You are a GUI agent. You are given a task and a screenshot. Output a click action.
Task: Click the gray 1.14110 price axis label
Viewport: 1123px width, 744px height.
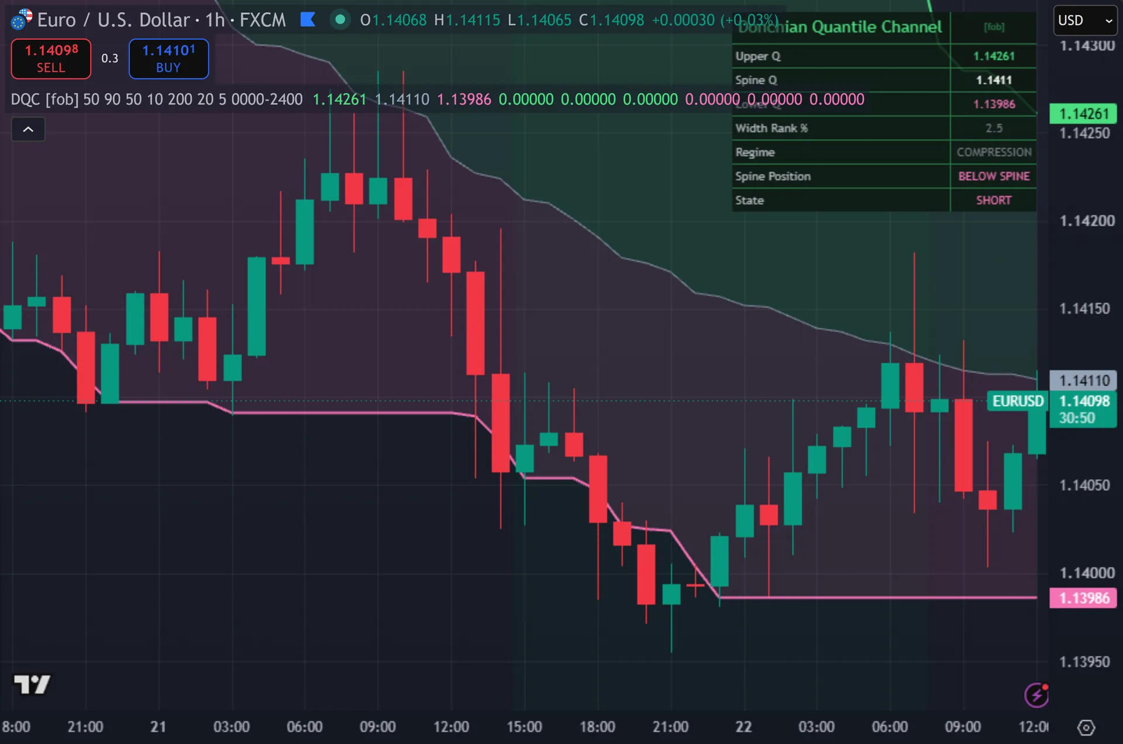(1083, 381)
